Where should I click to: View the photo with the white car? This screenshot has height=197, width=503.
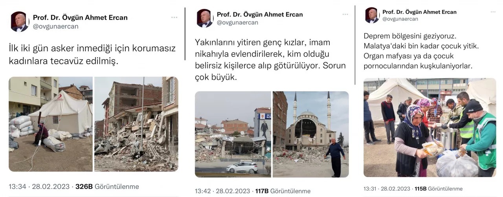pyautogui.click(x=233, y=134)
